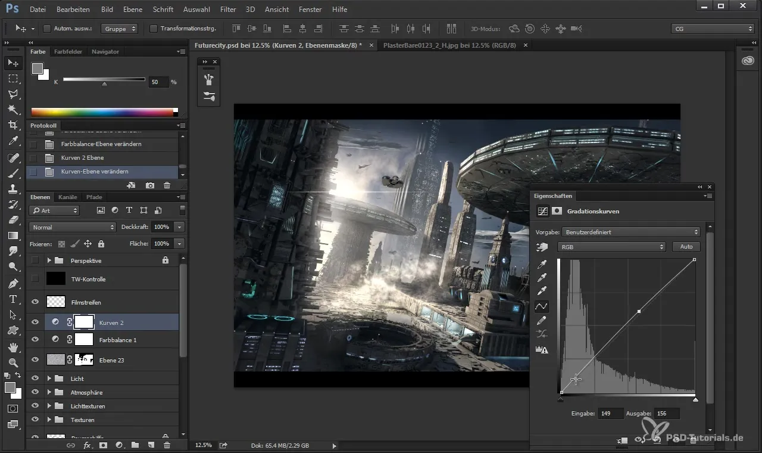Hide the Filmstreifen layer
The width and height of the screenshot is (762, 453).
click(35, 302)
